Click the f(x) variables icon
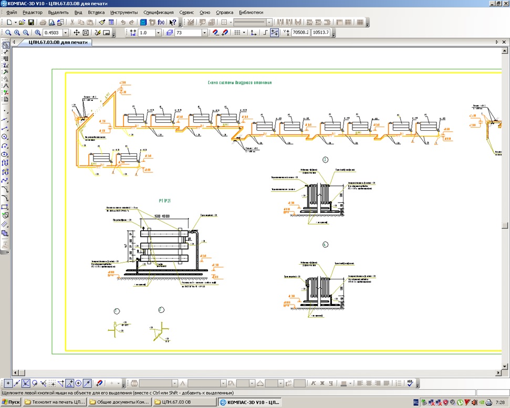This screenshot has width=510, height=408. pos(161,22)
